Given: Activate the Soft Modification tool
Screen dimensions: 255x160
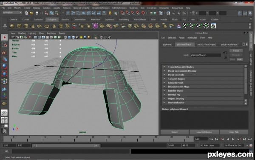Looking at the screenshot, I should (x=4, y=89).
